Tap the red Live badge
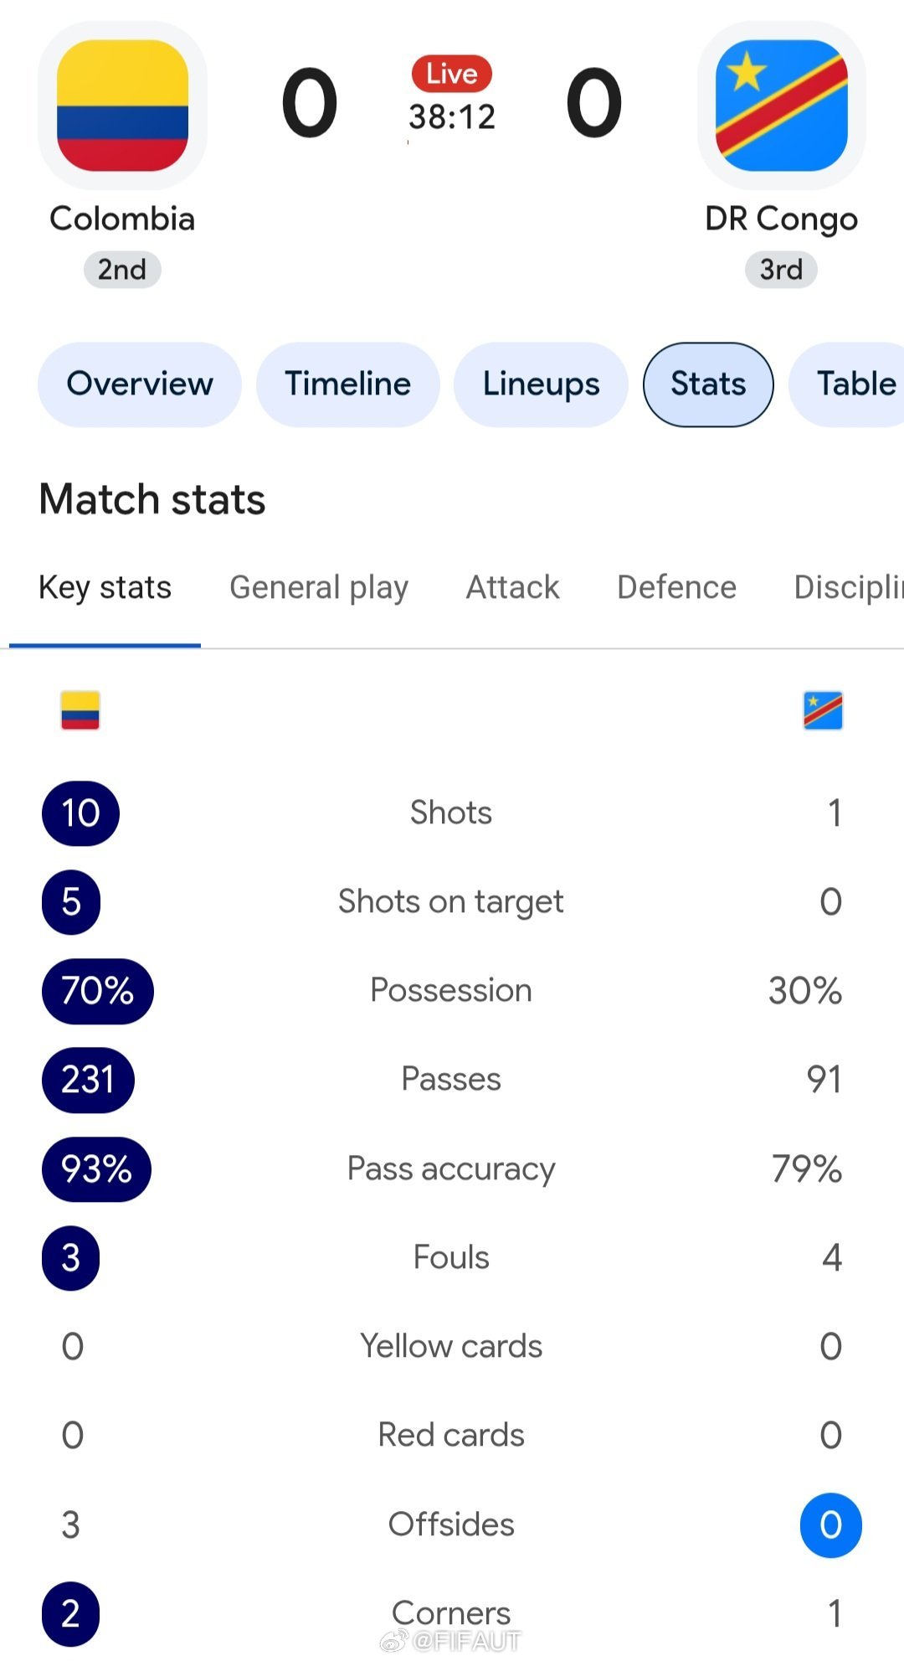 [x=452, y=74]
